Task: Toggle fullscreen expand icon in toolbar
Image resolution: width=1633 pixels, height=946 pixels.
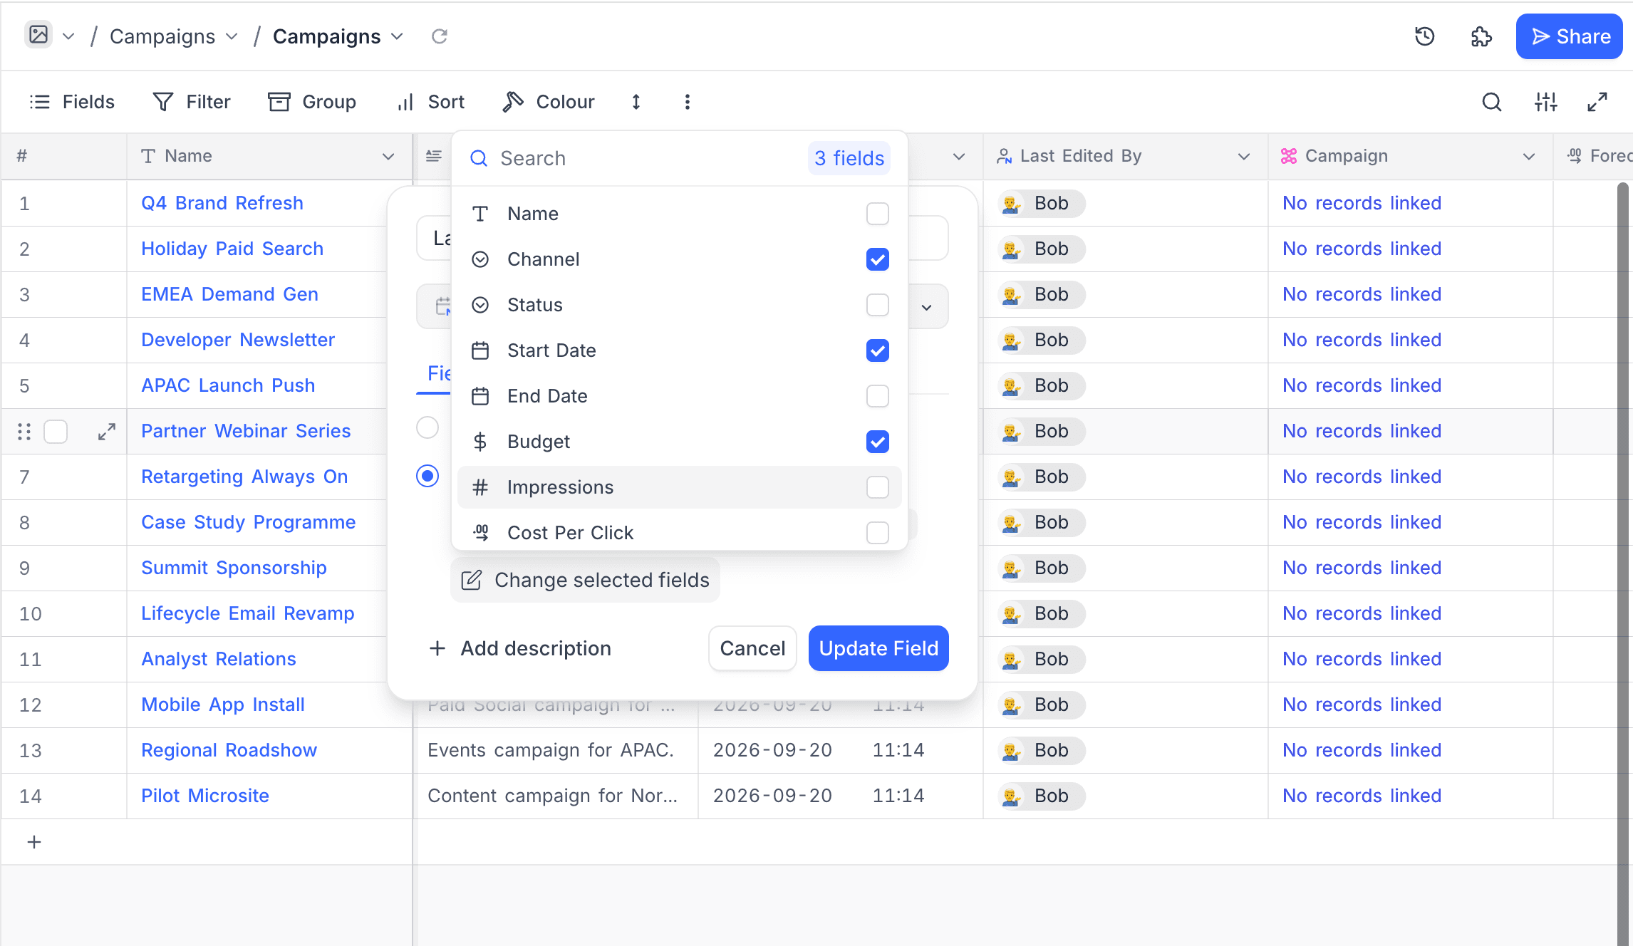Action: point(1597,102)
